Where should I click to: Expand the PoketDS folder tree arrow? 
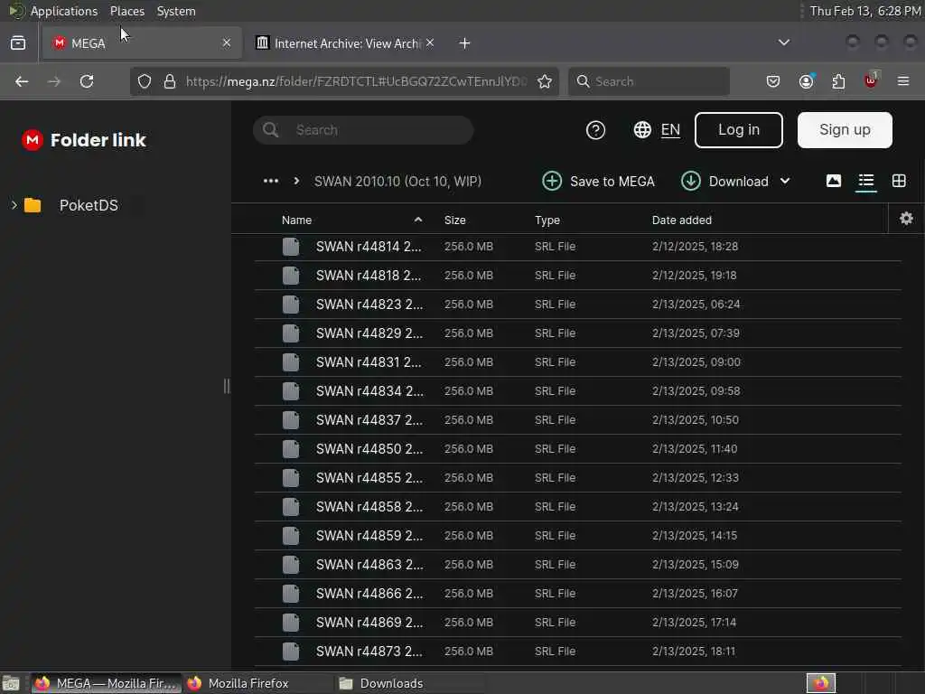point(14,205)
